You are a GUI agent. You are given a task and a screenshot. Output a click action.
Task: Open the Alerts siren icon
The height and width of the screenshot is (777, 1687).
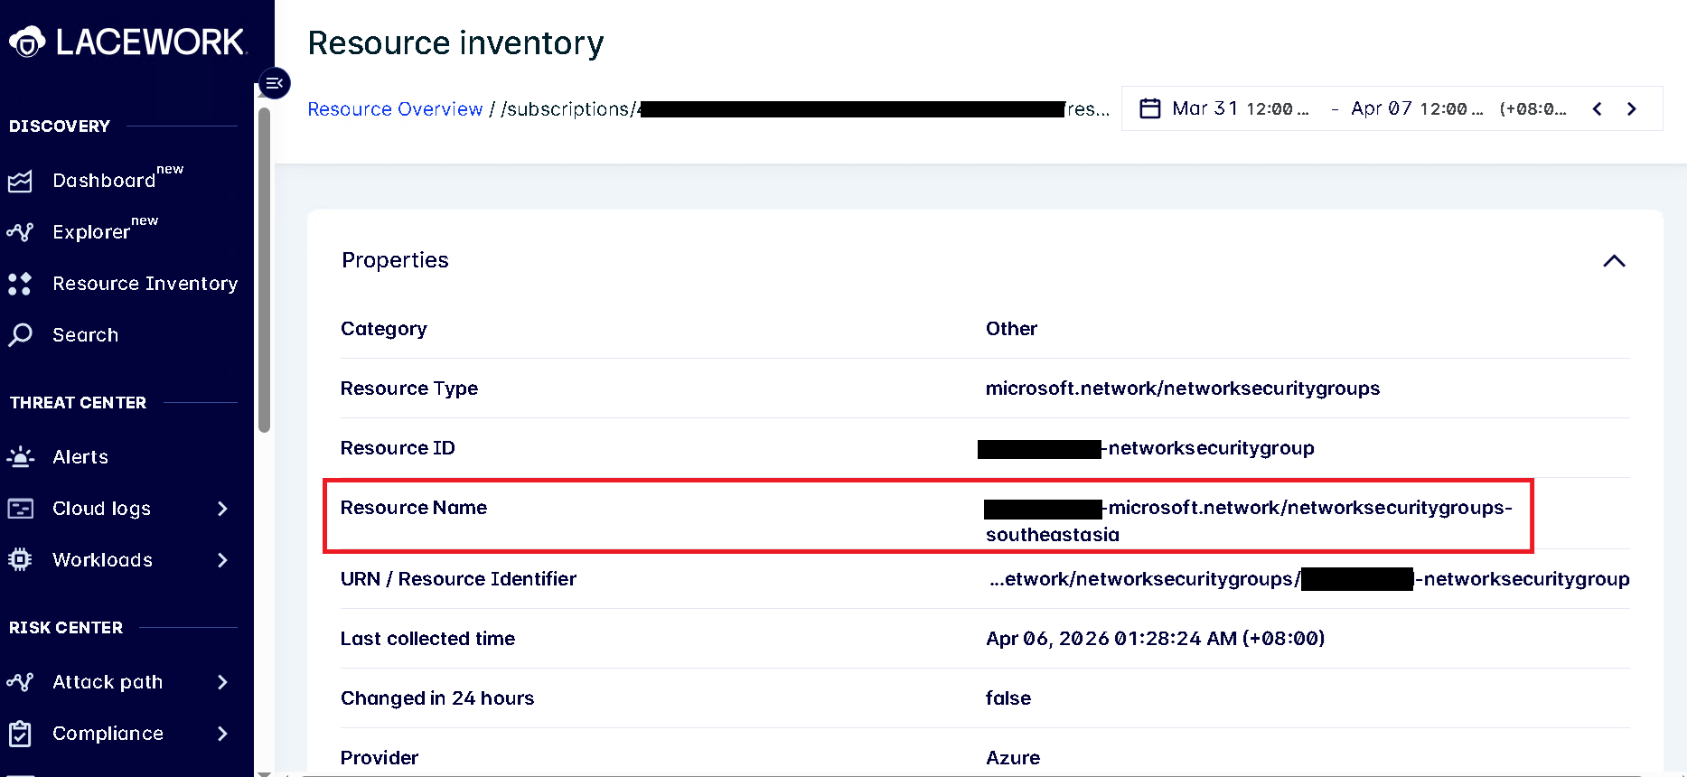[x=20, y=457]
